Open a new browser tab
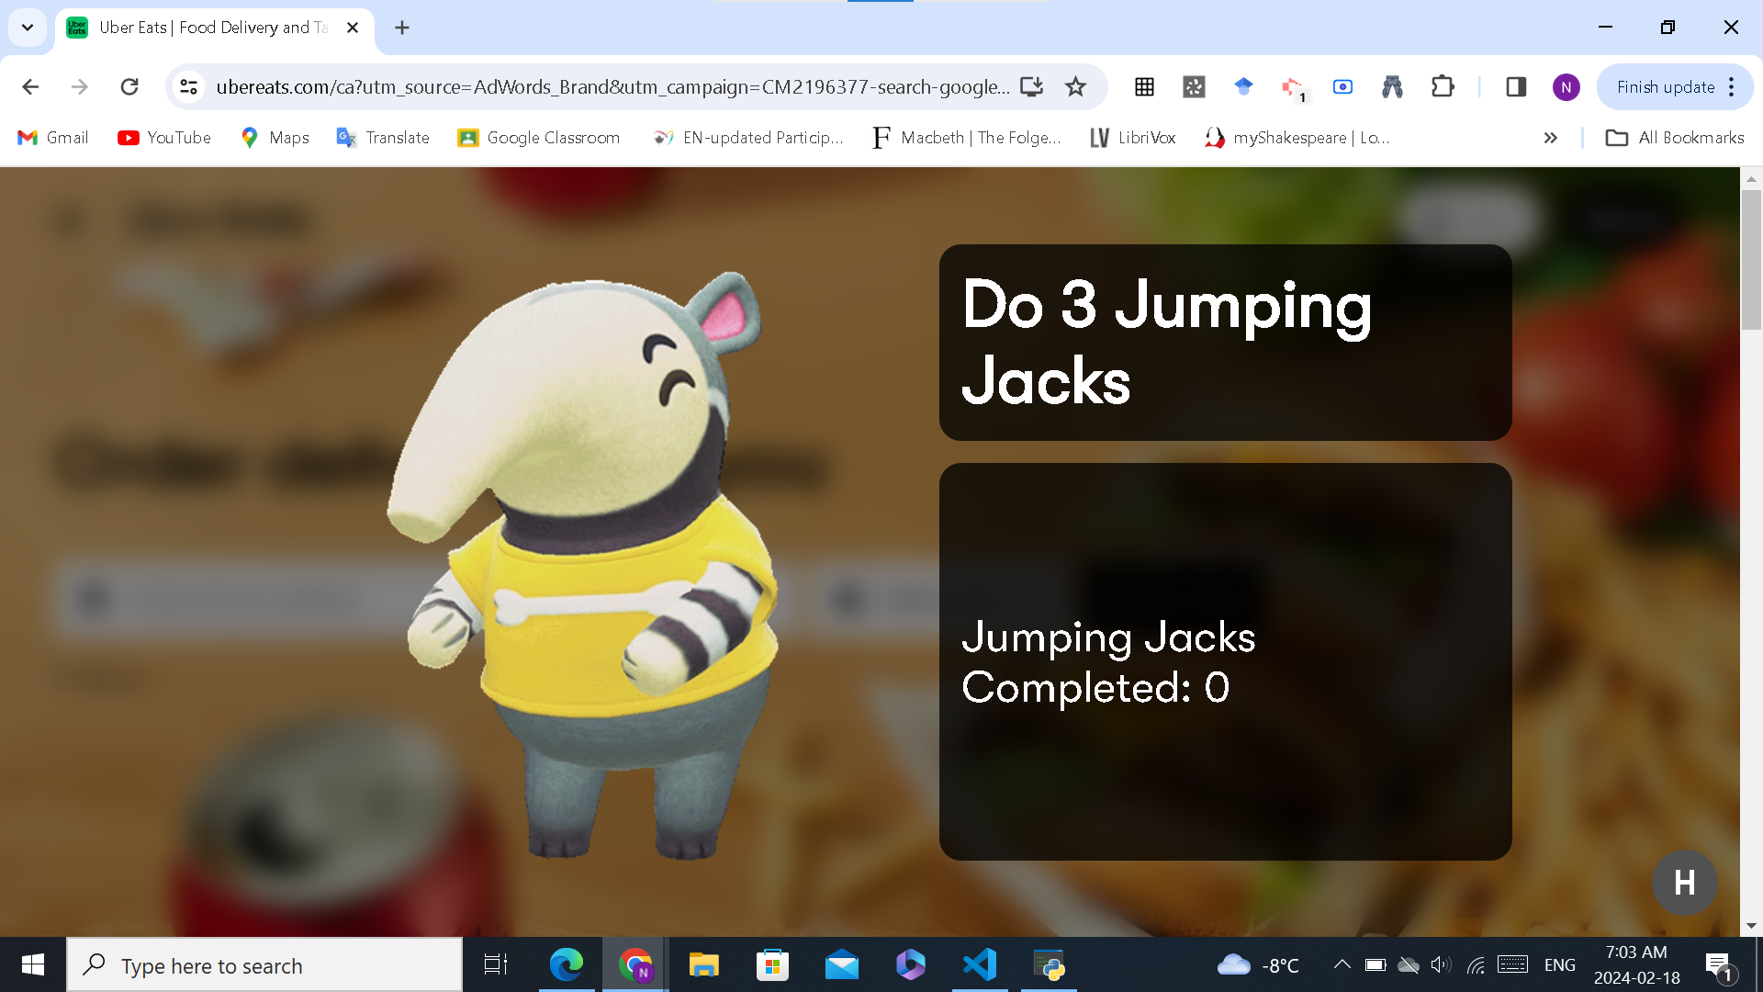Viewport: 1763px width, 992px height. tap(402, 28)
